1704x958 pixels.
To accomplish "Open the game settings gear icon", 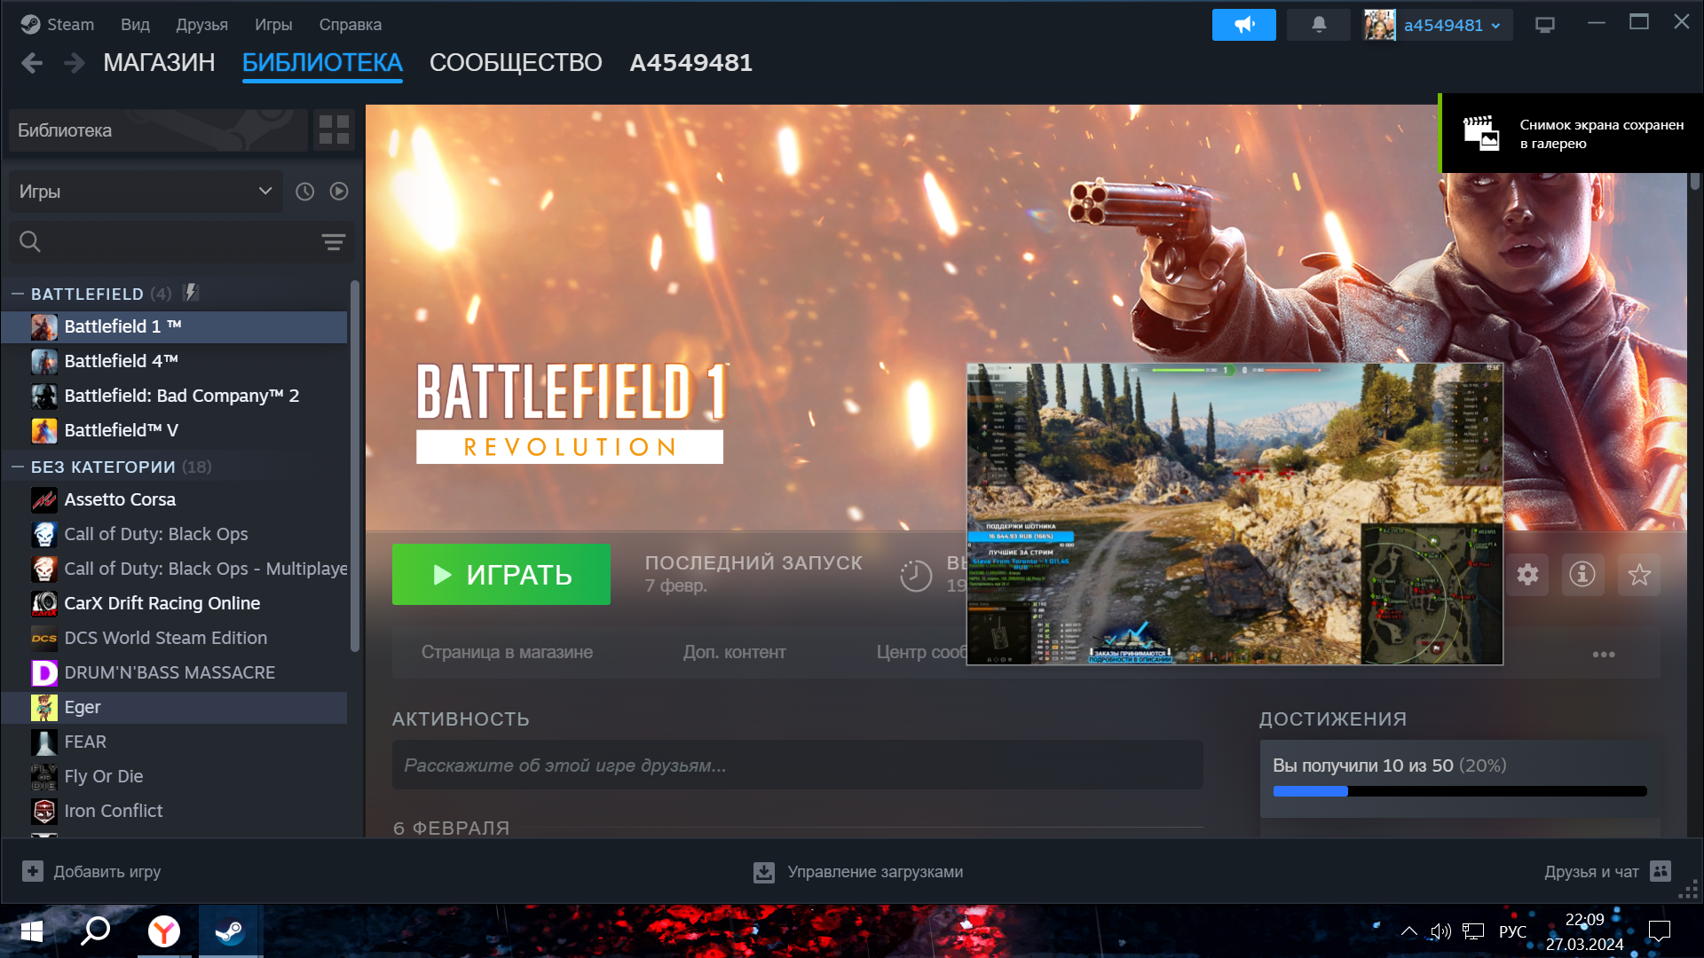I will (x=1527, y=575).
